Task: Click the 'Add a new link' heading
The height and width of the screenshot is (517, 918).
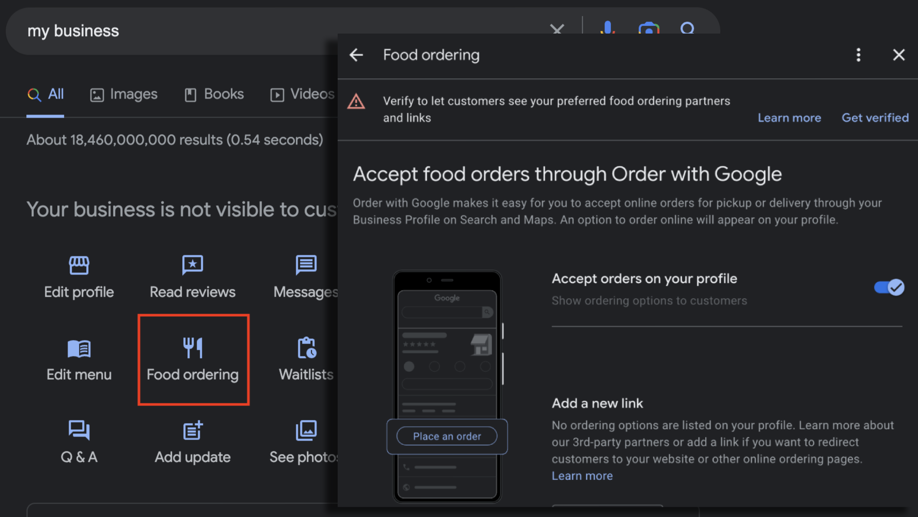Action: 597,403
